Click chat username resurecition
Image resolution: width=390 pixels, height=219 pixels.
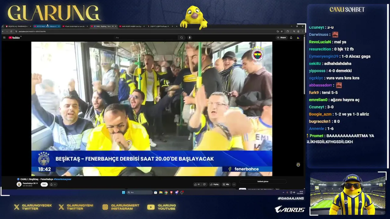pos(320,49)
